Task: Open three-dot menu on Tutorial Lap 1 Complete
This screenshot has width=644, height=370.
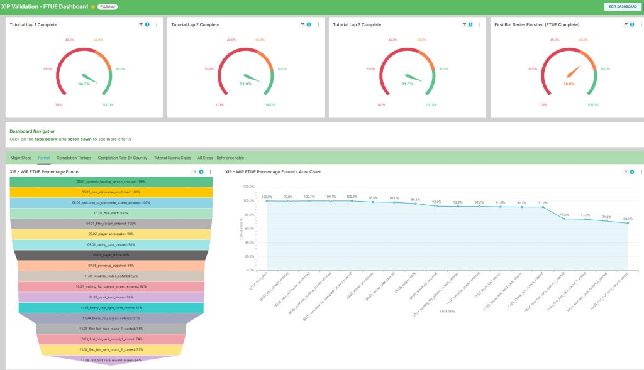Action: 157,24
